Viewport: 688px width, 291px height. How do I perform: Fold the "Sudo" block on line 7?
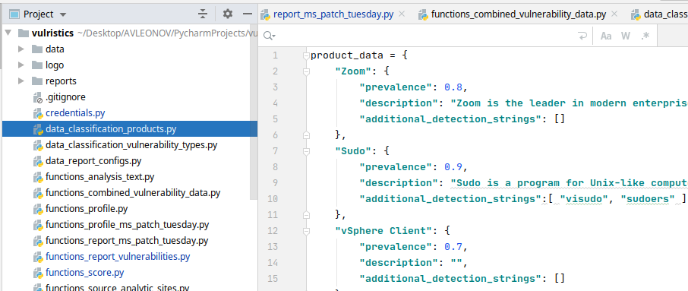coord(306,151)
